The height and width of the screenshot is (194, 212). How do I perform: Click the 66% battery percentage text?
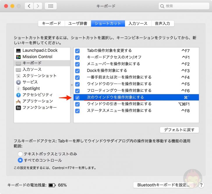coord(62,185)
